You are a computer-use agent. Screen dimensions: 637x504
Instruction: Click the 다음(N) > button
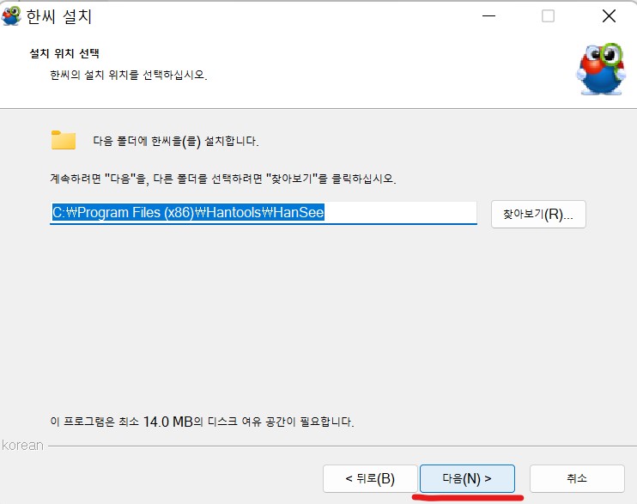[x=467, y=478]
